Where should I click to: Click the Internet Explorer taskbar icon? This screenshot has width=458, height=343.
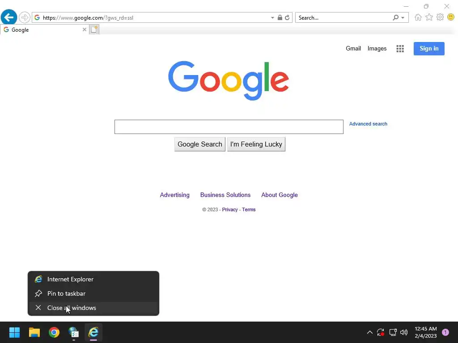tap(93, 332)
